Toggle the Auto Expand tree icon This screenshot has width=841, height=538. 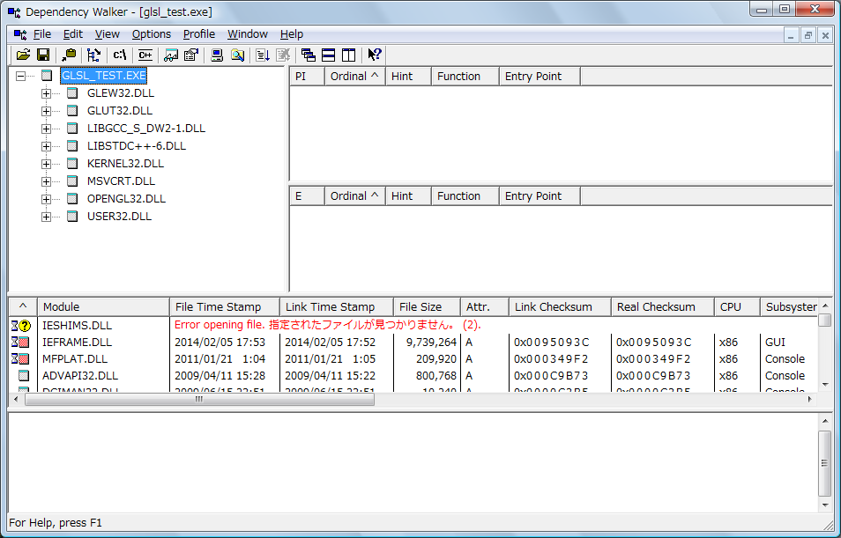coord(93,55)
